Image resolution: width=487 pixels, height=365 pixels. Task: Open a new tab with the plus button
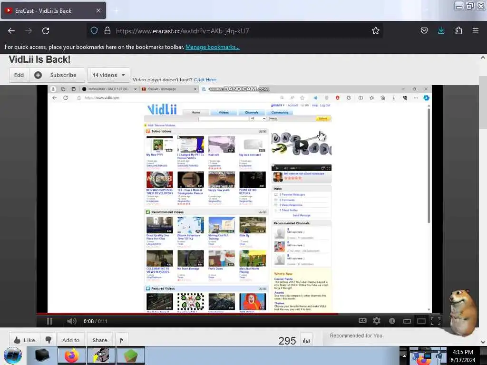tap(116, 10)
